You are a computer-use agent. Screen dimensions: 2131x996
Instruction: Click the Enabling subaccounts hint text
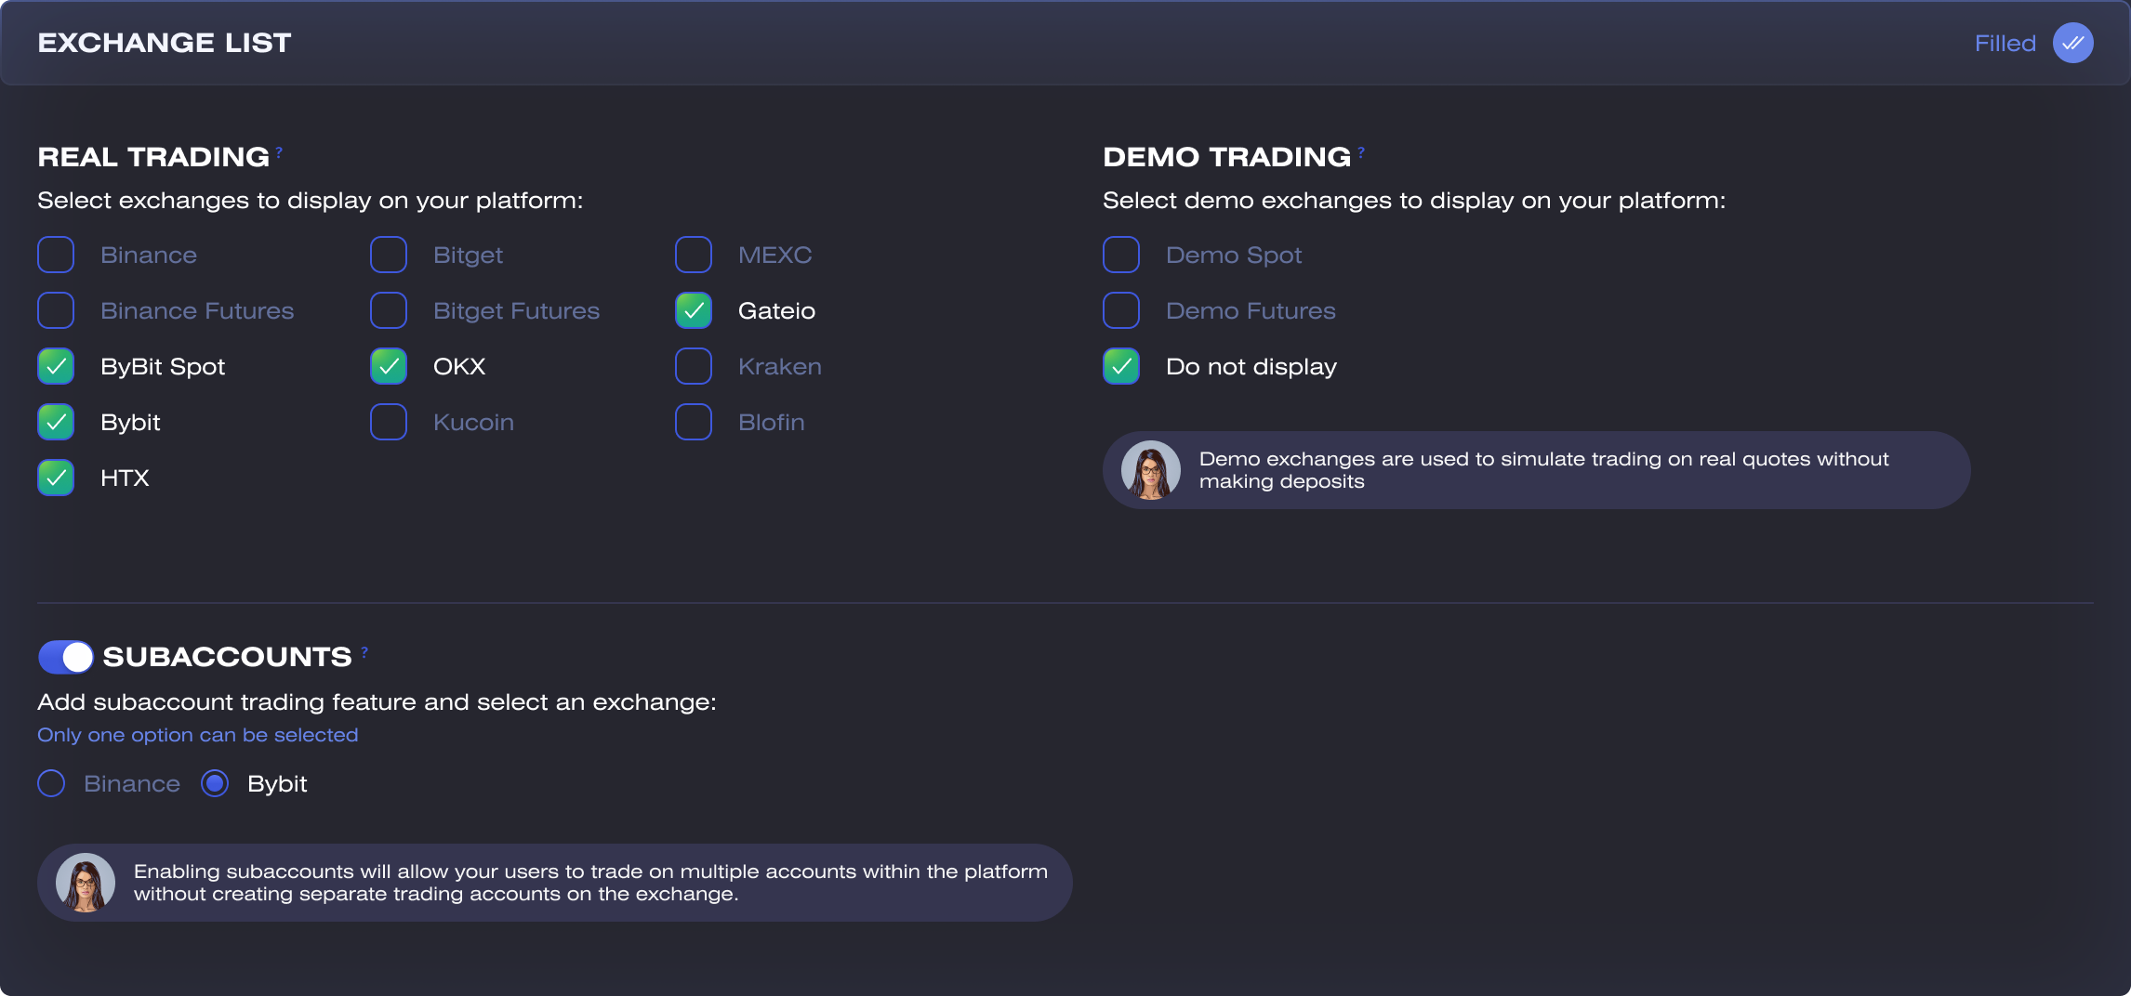[x=590, y=883]
